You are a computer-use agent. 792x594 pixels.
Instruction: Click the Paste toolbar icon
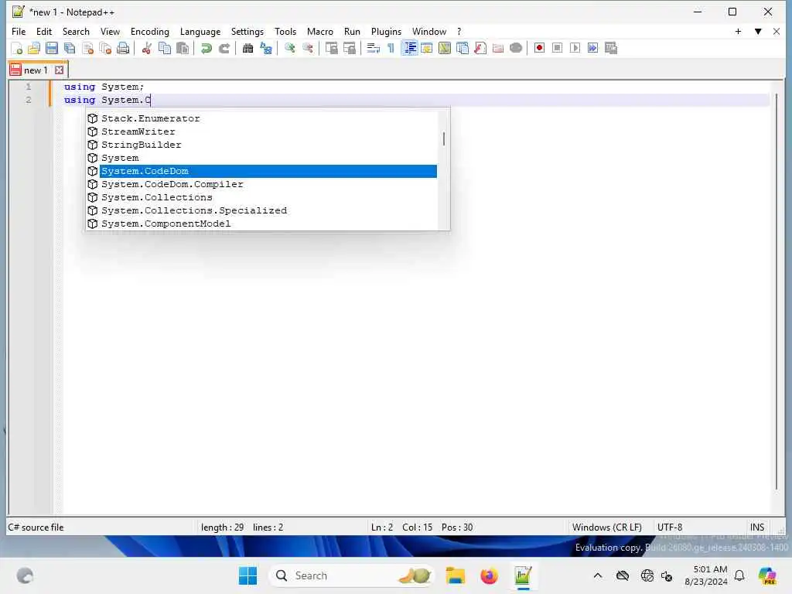(x=183, y=48)
